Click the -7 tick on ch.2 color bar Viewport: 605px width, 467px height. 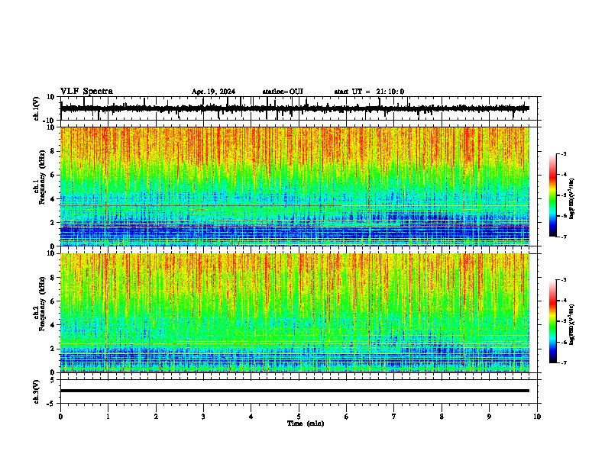pyautogui.click(x=564, y=362)
